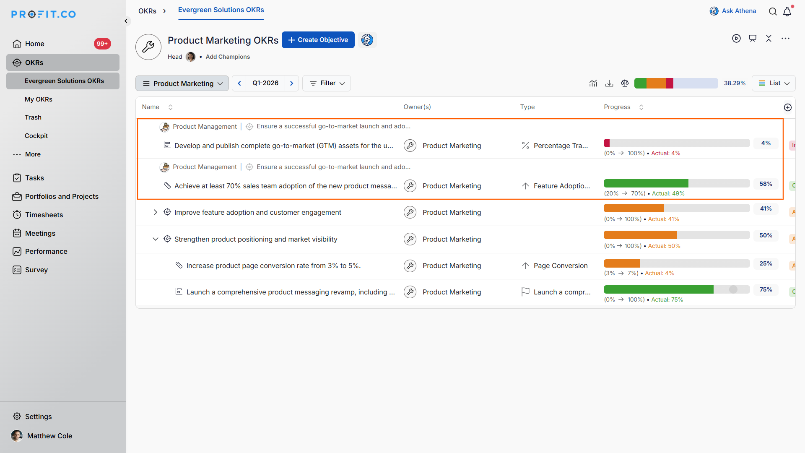
Task: Click the download export icon
Action: tap(609, 83)
